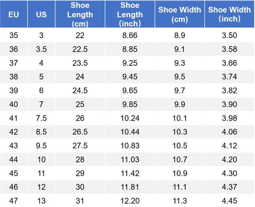Select the 9.7 shoe width cell
Screen dimensions: 255x207
click(x=180, y=90)
